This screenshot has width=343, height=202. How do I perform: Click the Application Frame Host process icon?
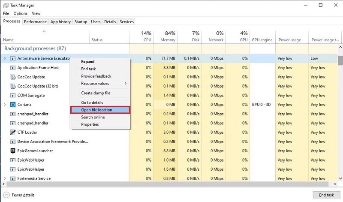tap(13, 68)
